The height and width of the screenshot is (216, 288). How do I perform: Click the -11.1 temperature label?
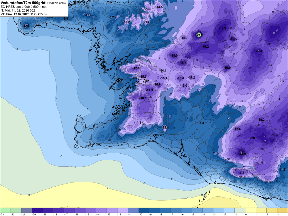tap(130, 89)
